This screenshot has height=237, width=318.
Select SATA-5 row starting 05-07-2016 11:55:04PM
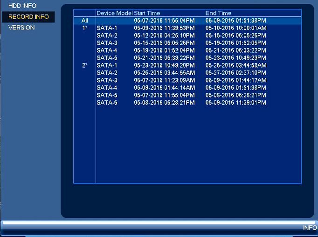click(x=187, y=95)
